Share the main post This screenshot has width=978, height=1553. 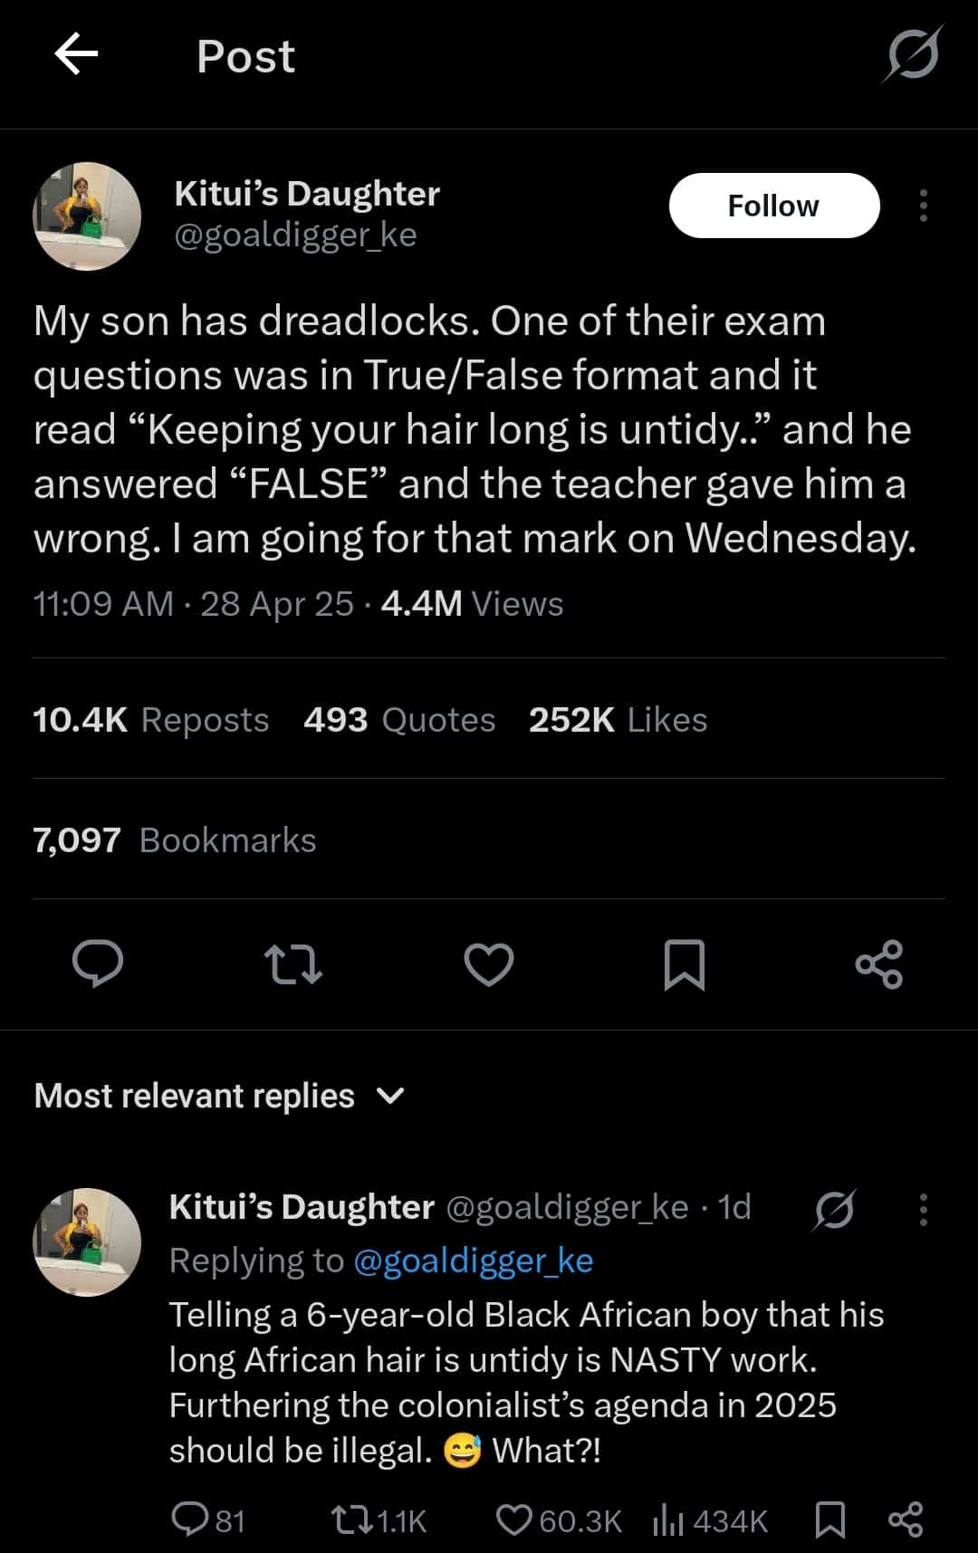(x=878, y=963)
